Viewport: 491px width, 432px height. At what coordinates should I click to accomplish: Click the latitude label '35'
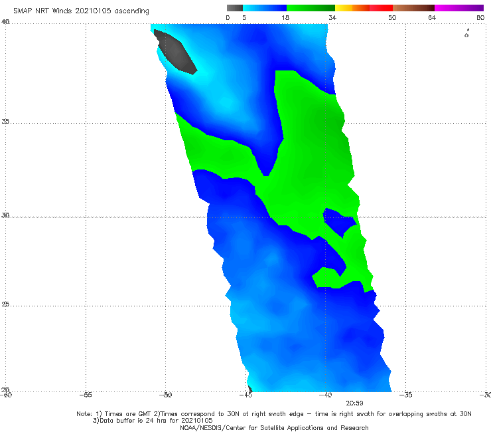coord(5,121)
